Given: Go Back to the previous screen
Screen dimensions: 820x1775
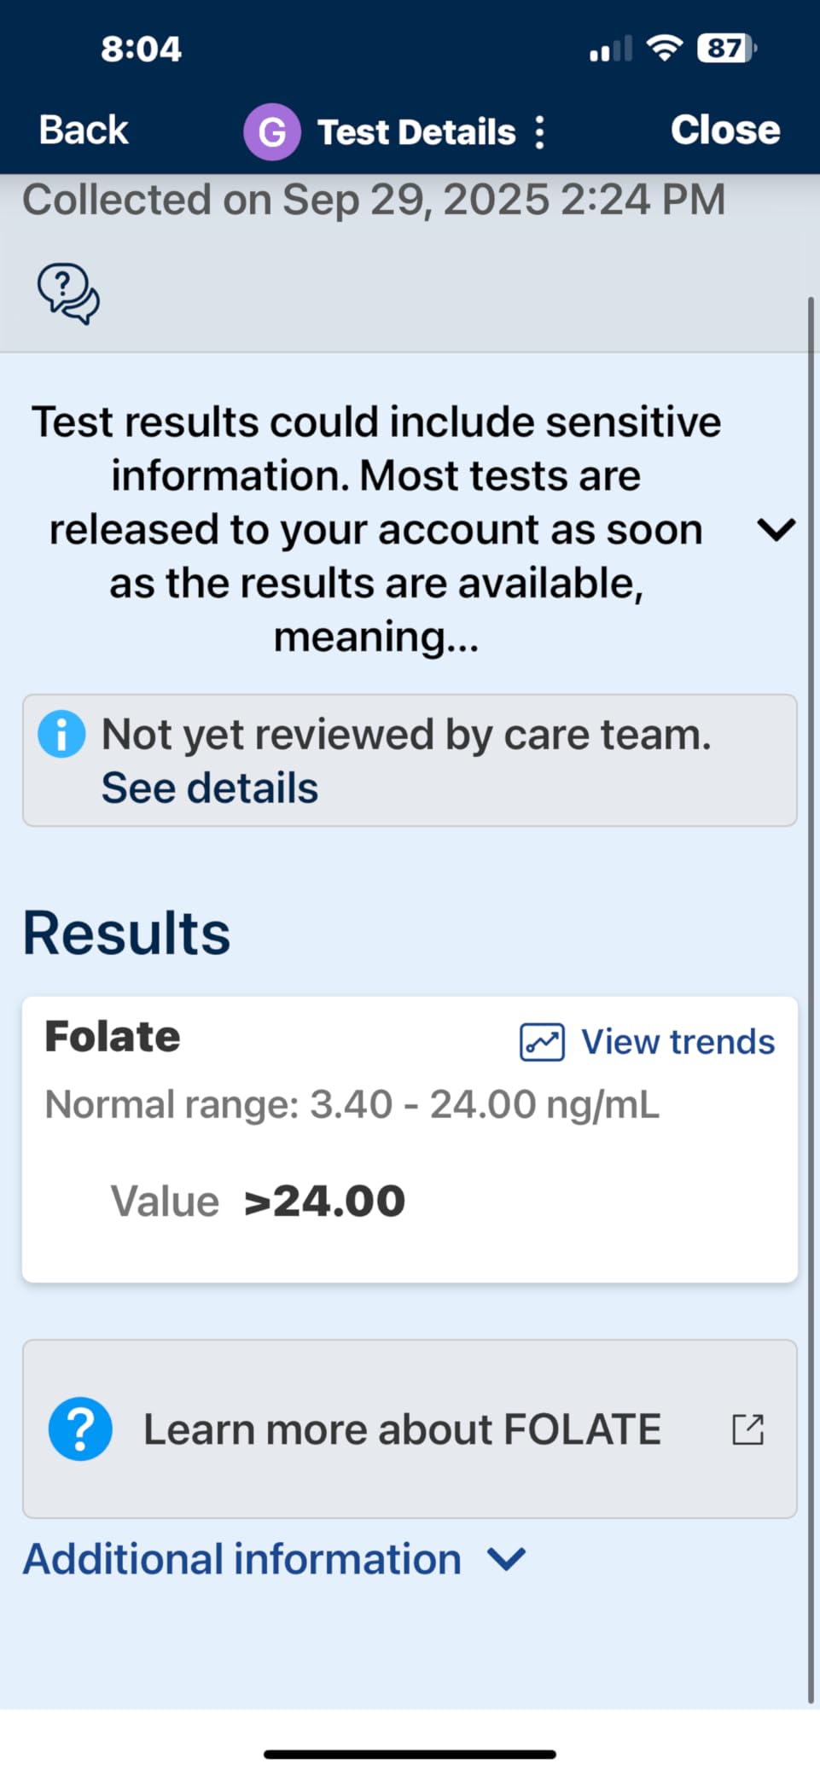Looking at the screenshot, I should (84, 131).
